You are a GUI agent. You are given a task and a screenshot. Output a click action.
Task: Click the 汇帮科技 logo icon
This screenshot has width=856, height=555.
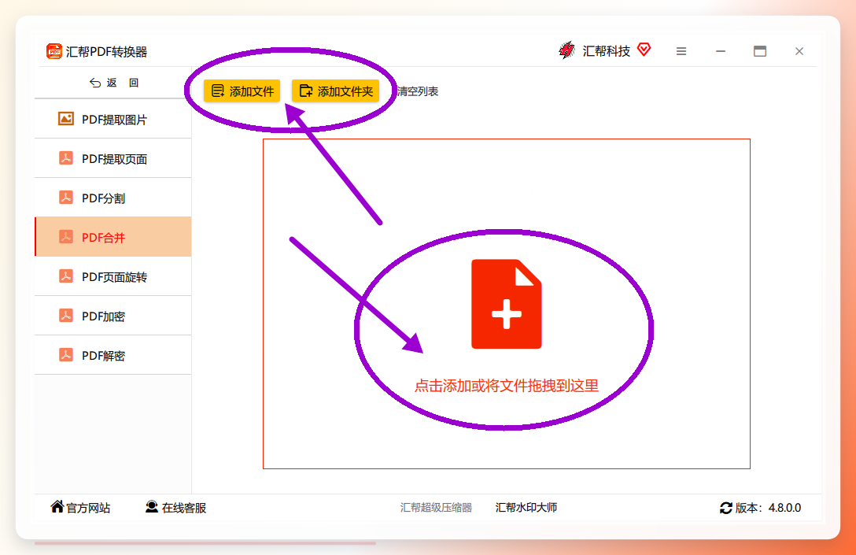pyautogui.click(x=566, y=50)
